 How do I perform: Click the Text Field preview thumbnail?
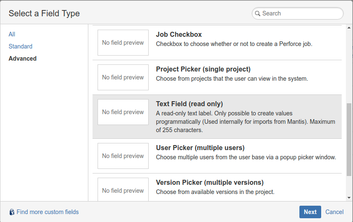tap(123, 112)
